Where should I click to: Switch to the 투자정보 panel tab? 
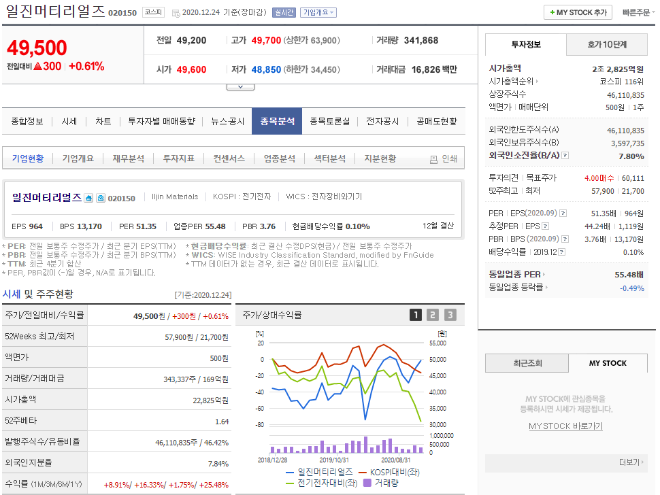tap(526, 45)
